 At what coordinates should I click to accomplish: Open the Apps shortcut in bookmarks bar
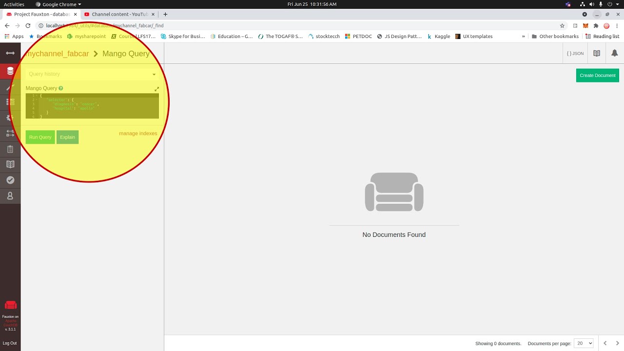[x=14, y=37]
